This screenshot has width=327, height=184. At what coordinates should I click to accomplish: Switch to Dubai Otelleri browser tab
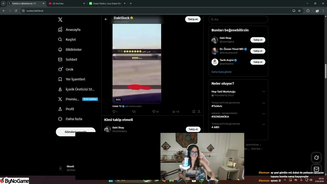[107, 3]
